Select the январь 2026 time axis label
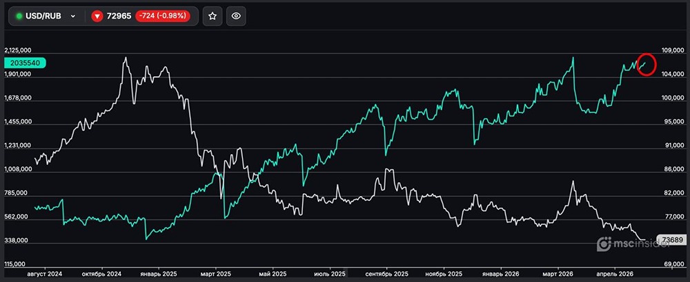Screen dimensions: 690x282 pos(501,274)
